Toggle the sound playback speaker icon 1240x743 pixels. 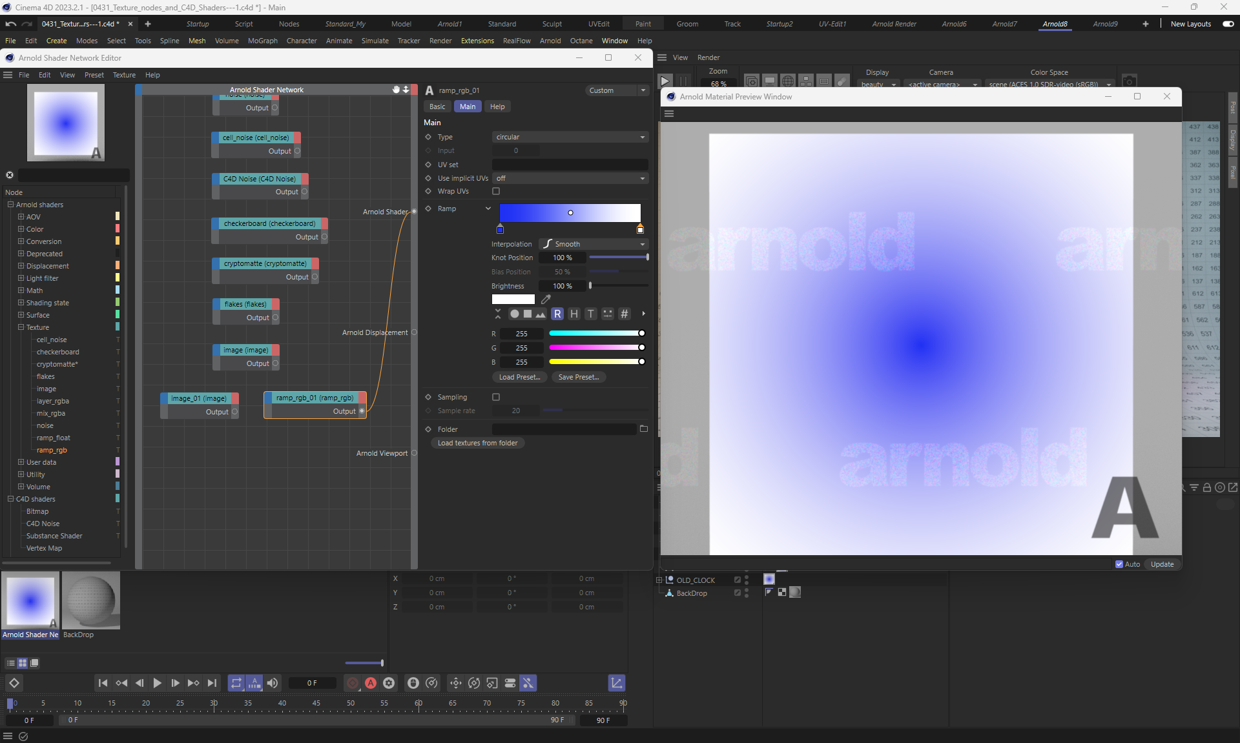[273, 683]
